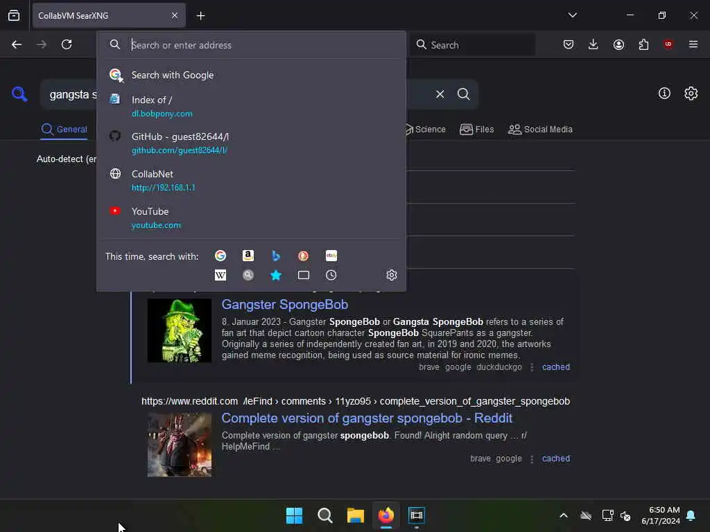Open the Downloads panel

594,44
